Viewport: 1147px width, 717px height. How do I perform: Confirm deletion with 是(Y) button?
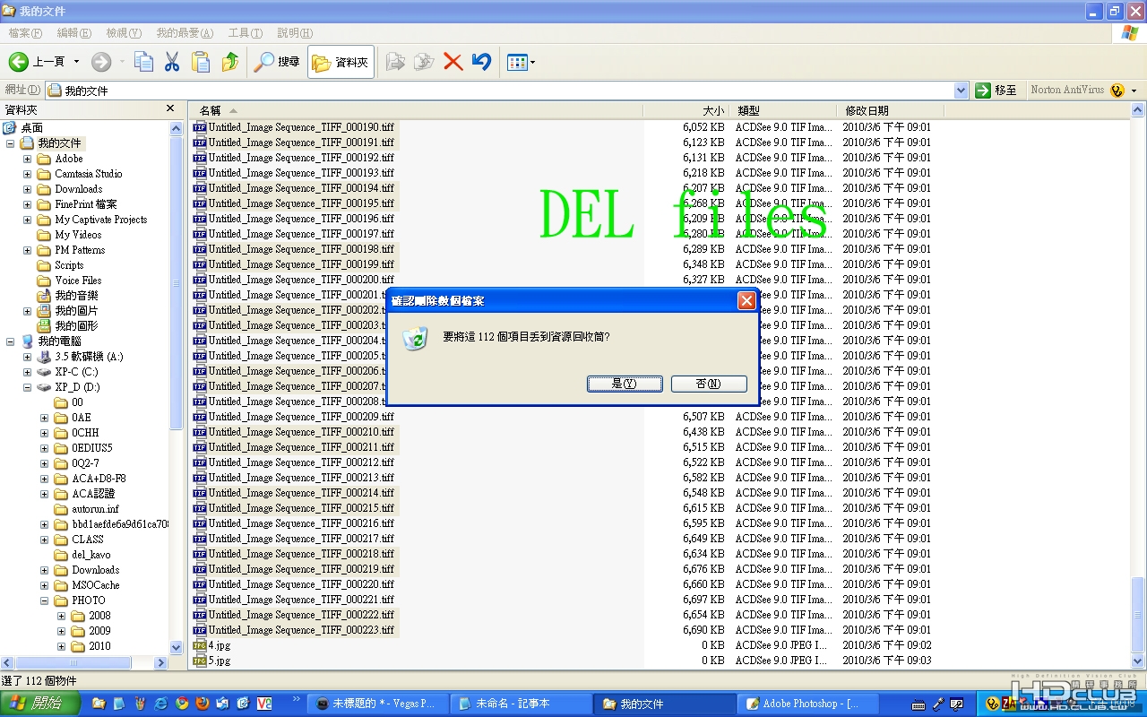[625, 384]
